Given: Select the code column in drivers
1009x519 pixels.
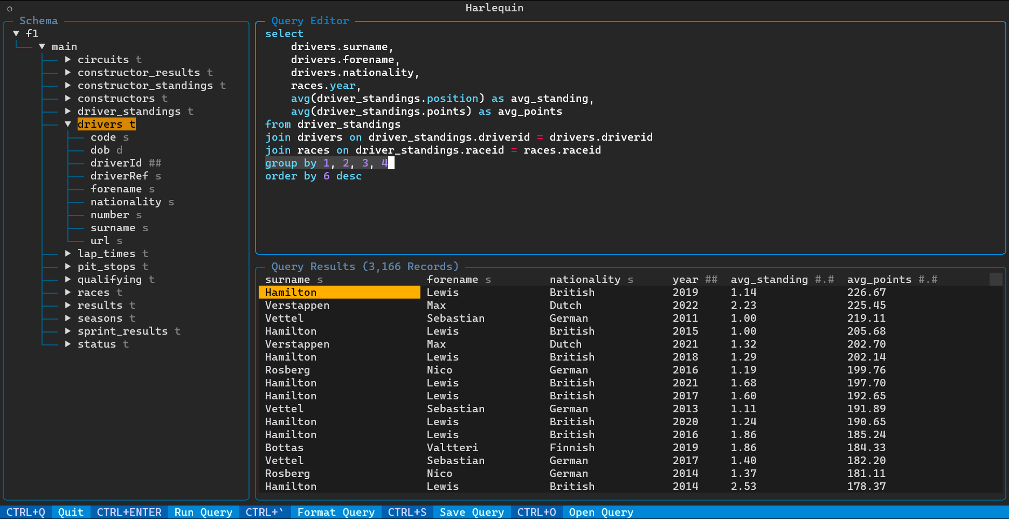Looking at the screenshot, I should click(110, 137).
